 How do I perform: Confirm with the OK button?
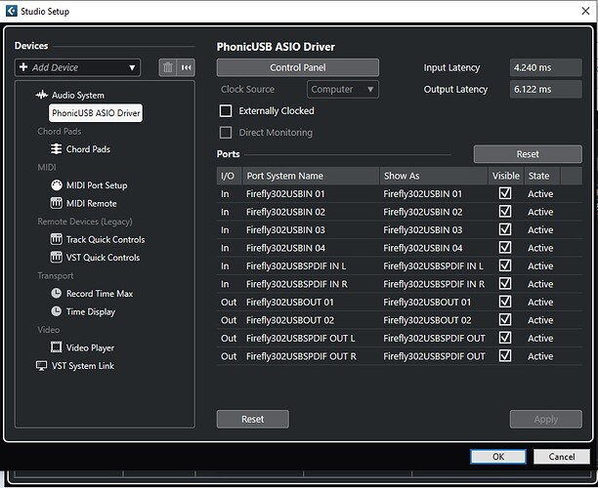tap(498, 457)
